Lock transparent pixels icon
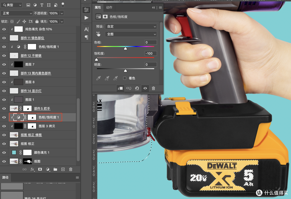Screen dimensions: 291x199 (12, 22)
